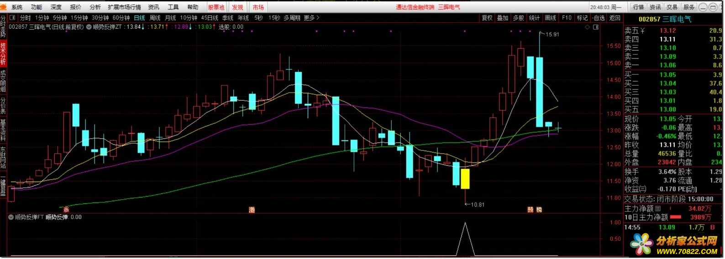This screenshot has height=259, width=725.
Task: Open the 系统 menu
Action: (17, 7)
